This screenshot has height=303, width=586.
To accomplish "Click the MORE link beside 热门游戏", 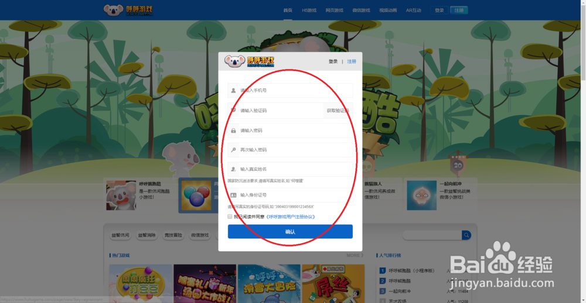I will (355, 255).
